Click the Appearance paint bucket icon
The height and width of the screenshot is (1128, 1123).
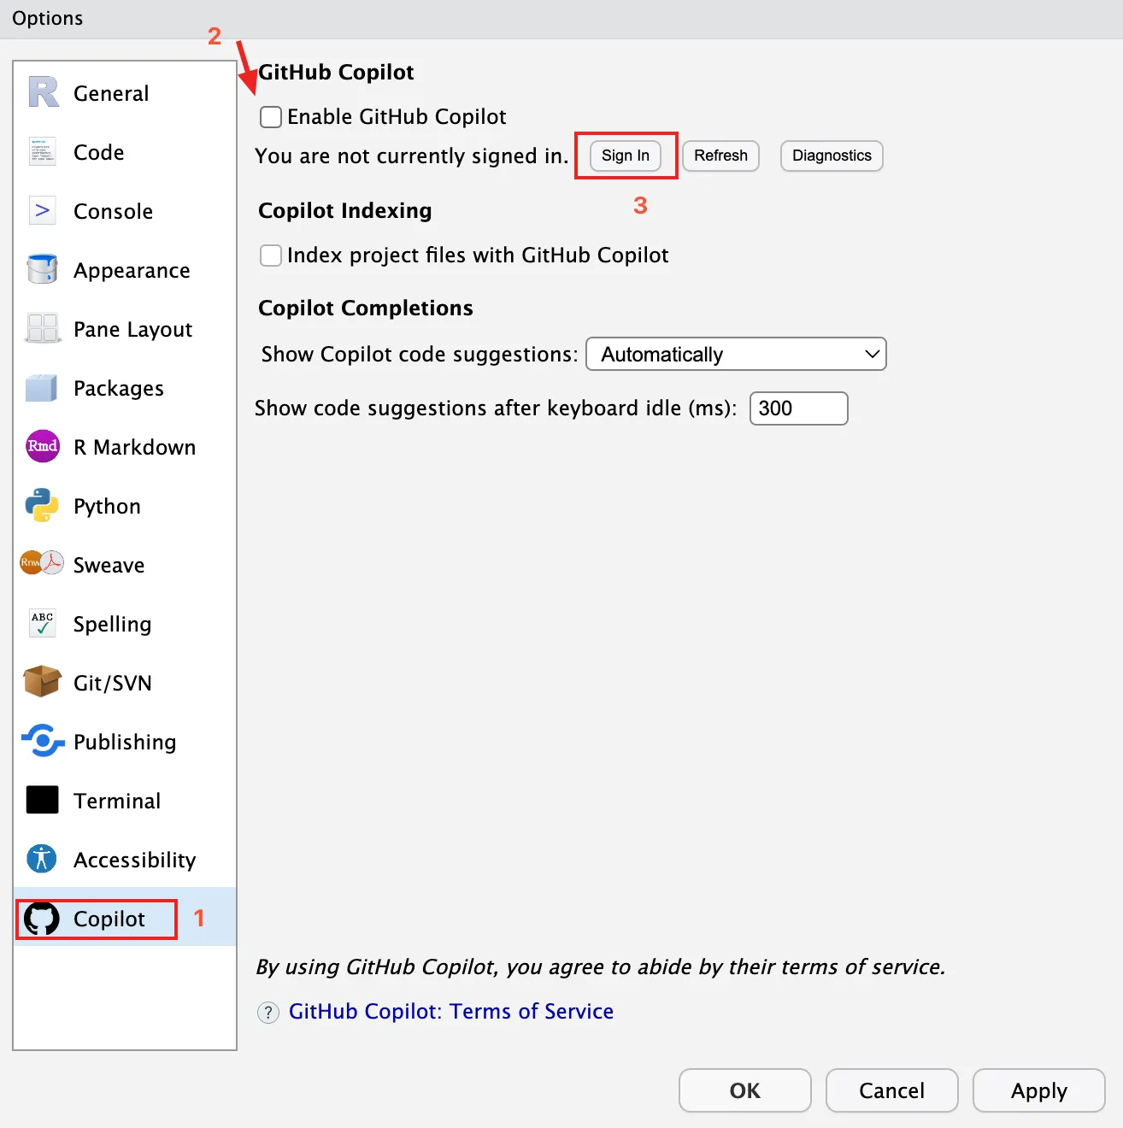click(43, 269)
